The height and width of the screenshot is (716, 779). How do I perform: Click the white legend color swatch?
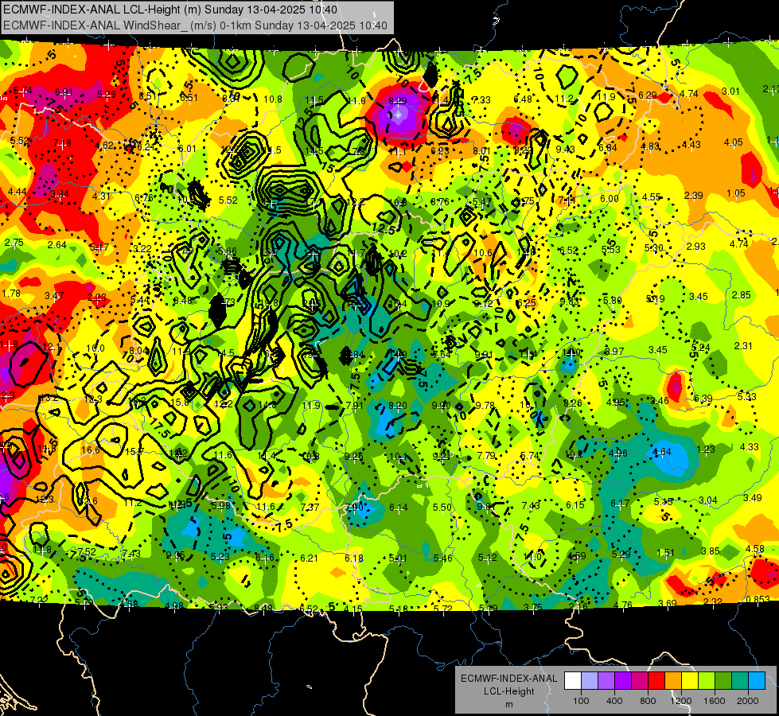click(x=573, y=681)
